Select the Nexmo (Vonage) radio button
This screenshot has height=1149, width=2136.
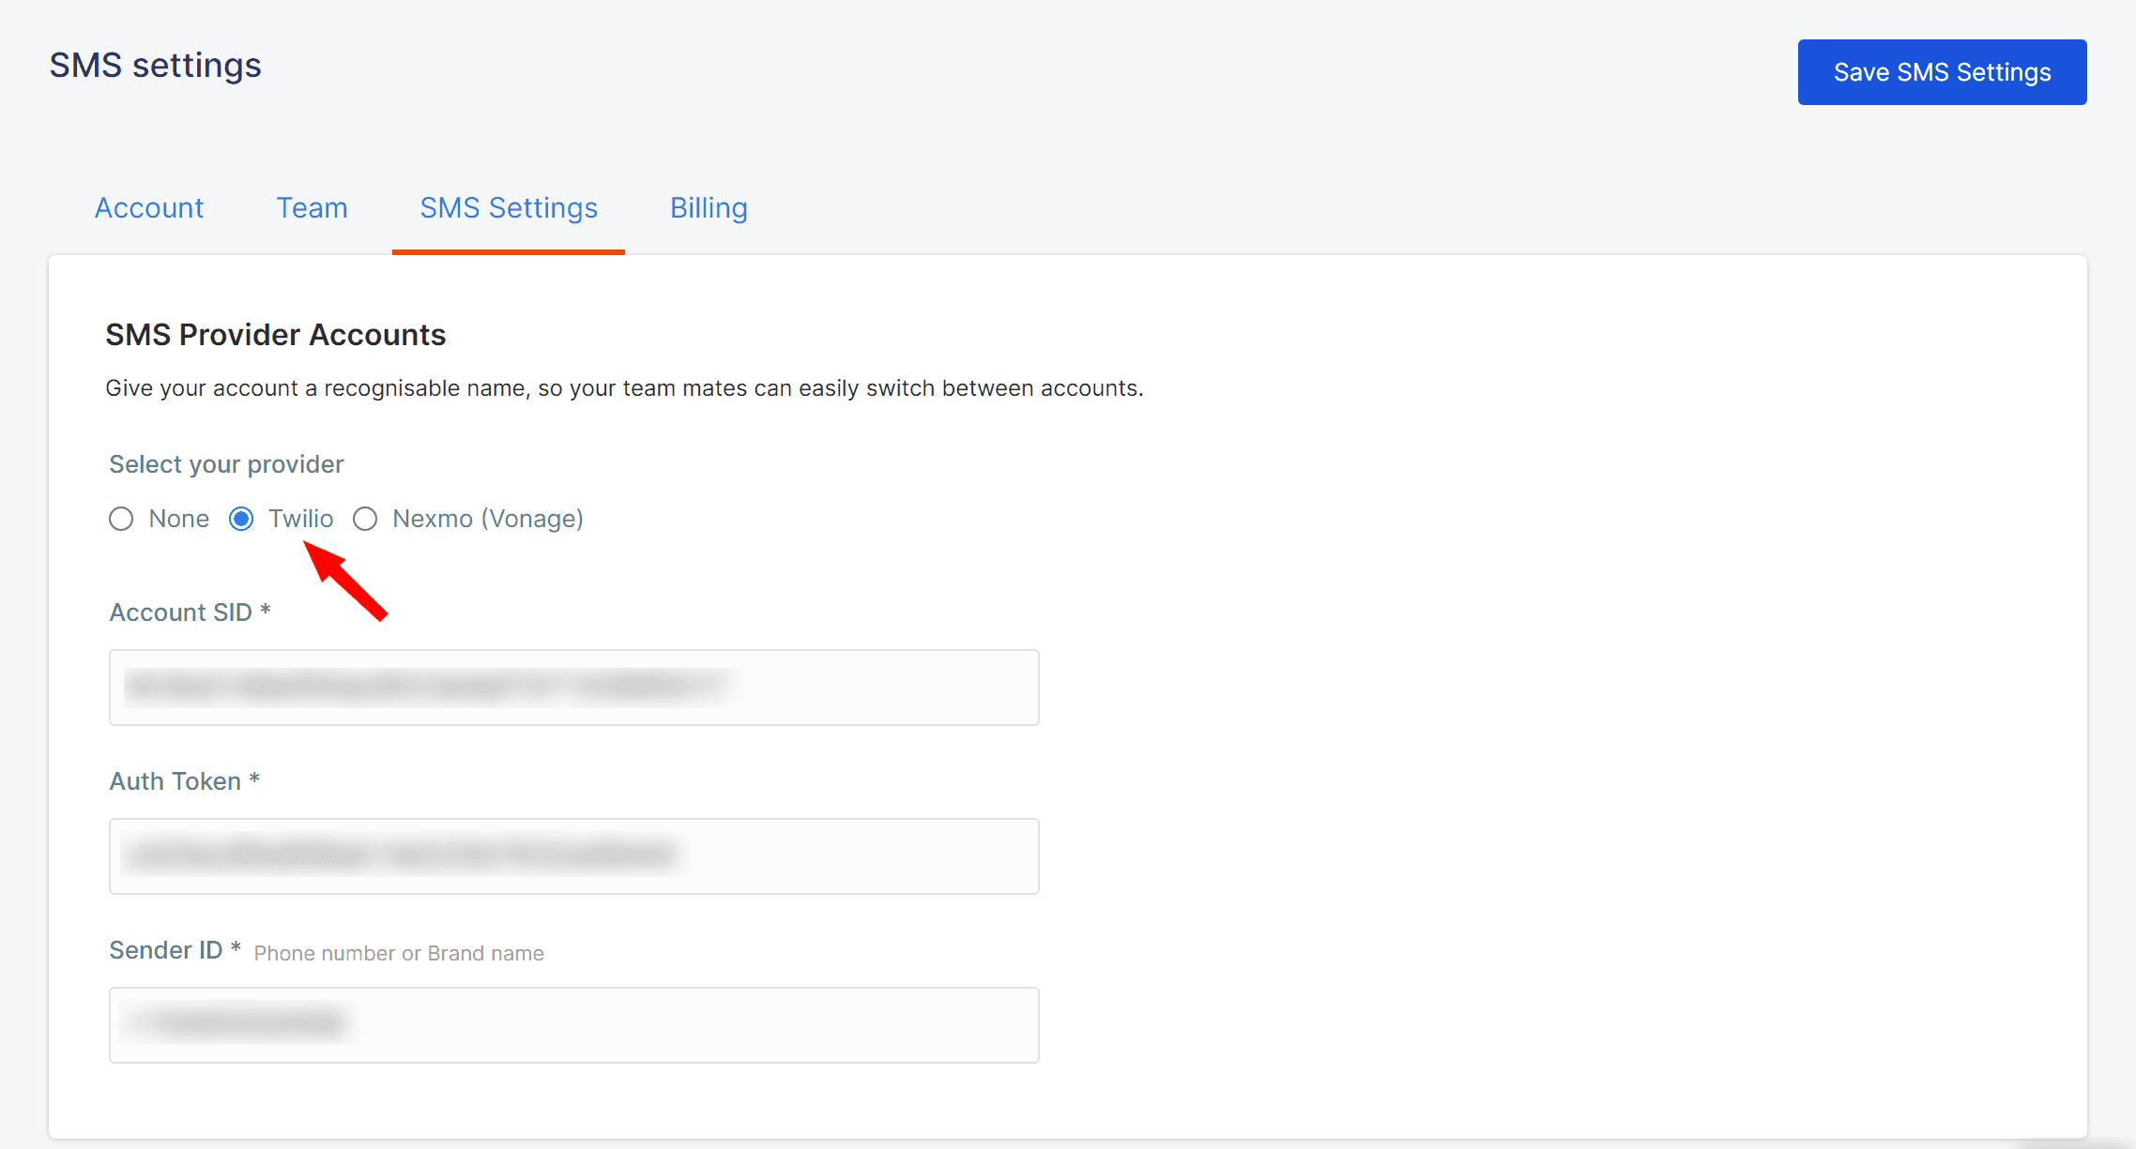(365, 519)
